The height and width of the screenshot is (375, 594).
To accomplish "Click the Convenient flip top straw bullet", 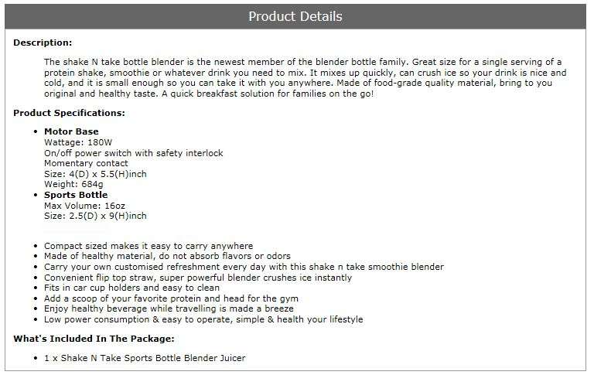I will tap(198, 278).
